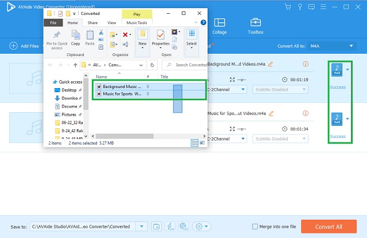Open the shopping cart icon in AVAide

click(x=288, y=7)
